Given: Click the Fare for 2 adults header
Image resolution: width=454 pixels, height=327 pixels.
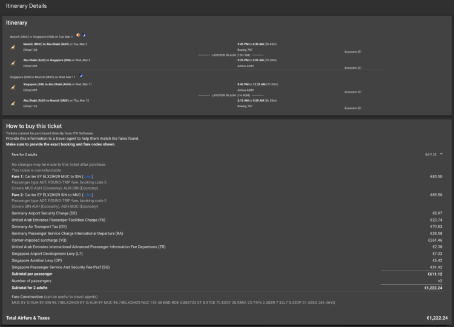Looking at the screenshot, I should 24,154.
